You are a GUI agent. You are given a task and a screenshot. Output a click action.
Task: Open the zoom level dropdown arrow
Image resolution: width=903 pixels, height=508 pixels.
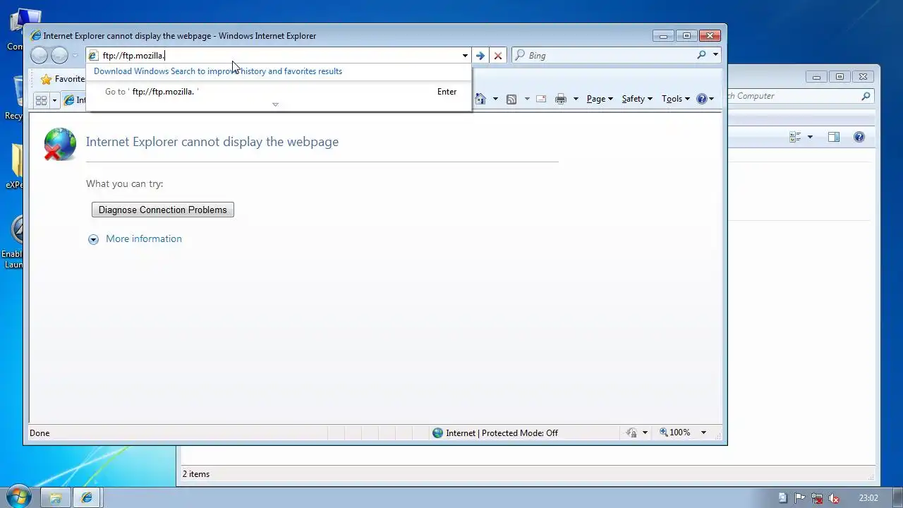(x=703, y=433)
